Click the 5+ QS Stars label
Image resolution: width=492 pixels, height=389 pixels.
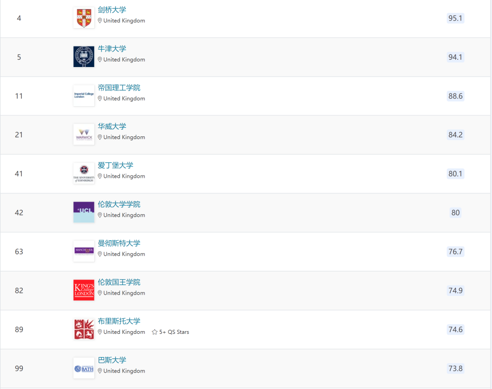(174, 332)
